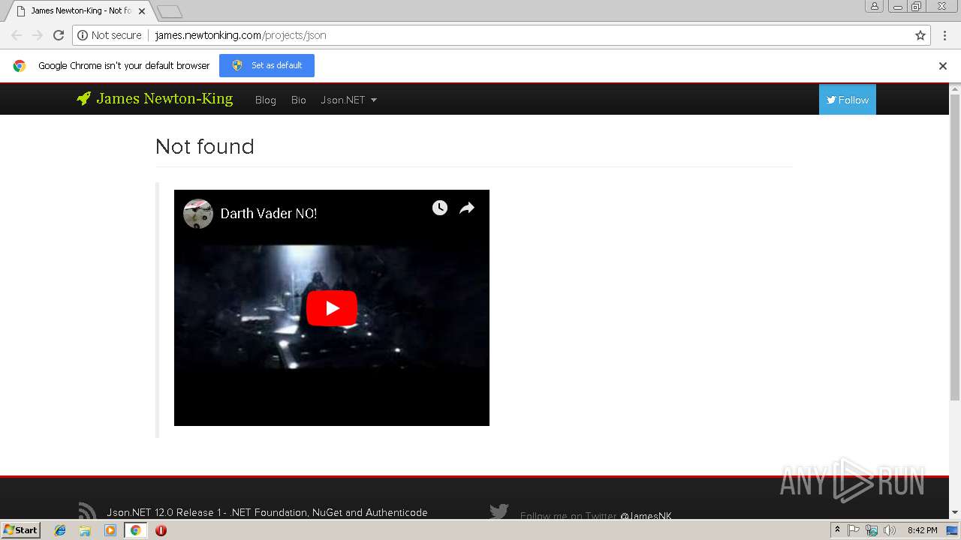Click the address bar URL field
The image size is (961, 540).
[x=502, y=35]
